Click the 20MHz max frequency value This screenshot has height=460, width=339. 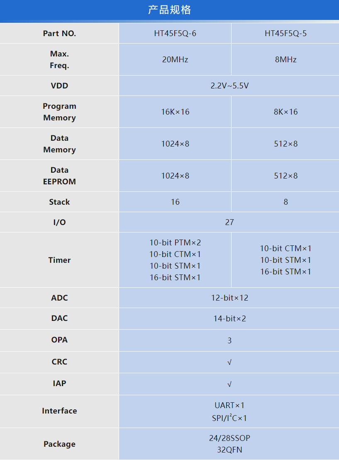(175, 59)
